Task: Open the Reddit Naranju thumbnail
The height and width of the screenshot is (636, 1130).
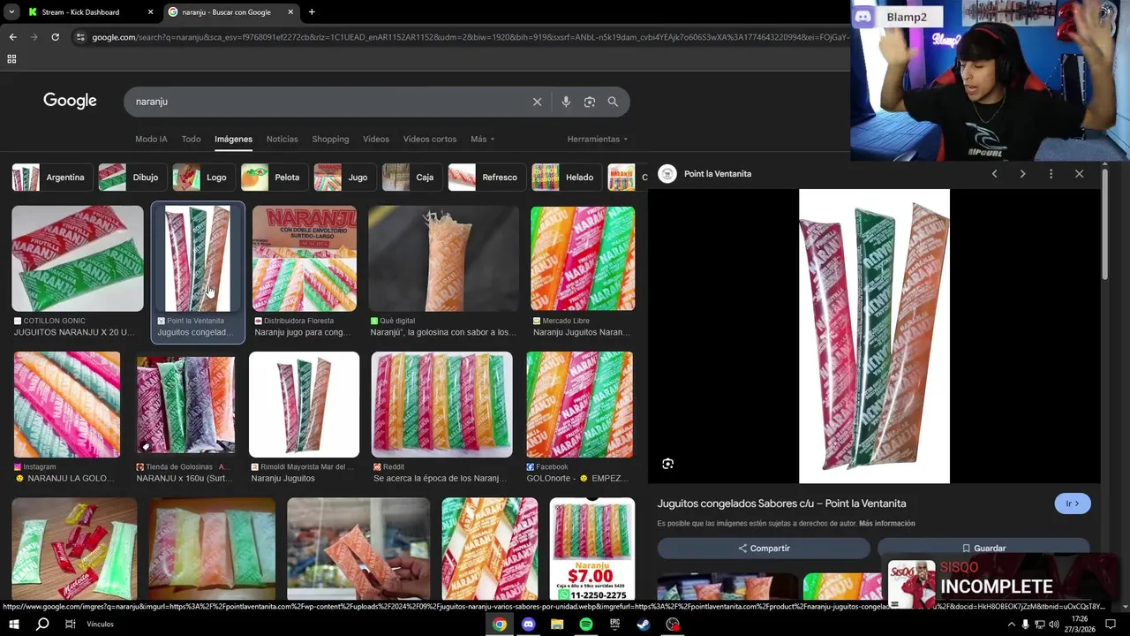Action: coord(441,405)
